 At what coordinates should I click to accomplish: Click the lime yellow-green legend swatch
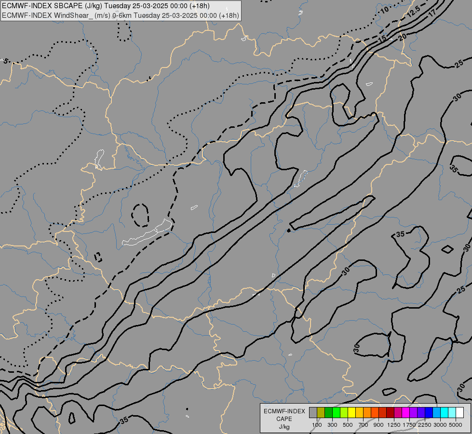pos(344,412)
